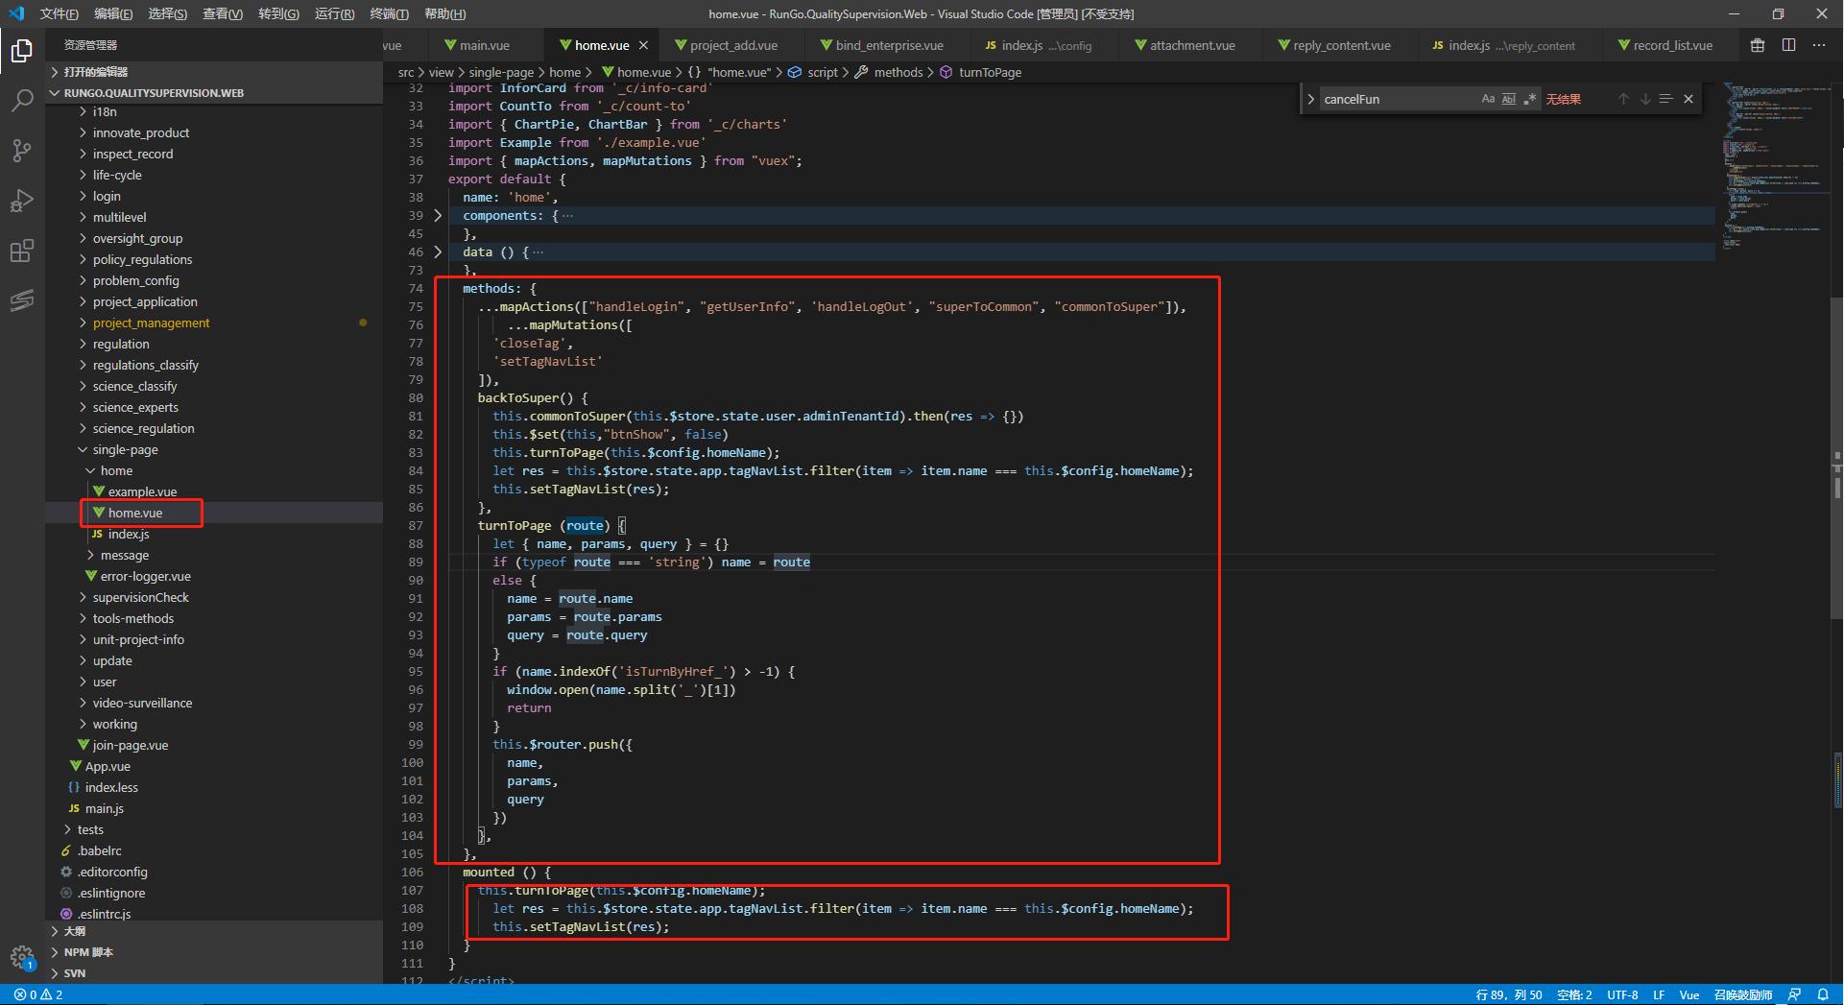The height and width of the screenshot is (1005, 1844).
Task: Open the notifications bell in status bar
Action: point(1823,994)
